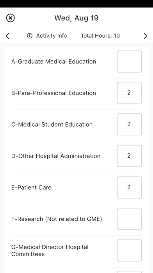Close the time entry with the X icon

click(x=11, y=18)
